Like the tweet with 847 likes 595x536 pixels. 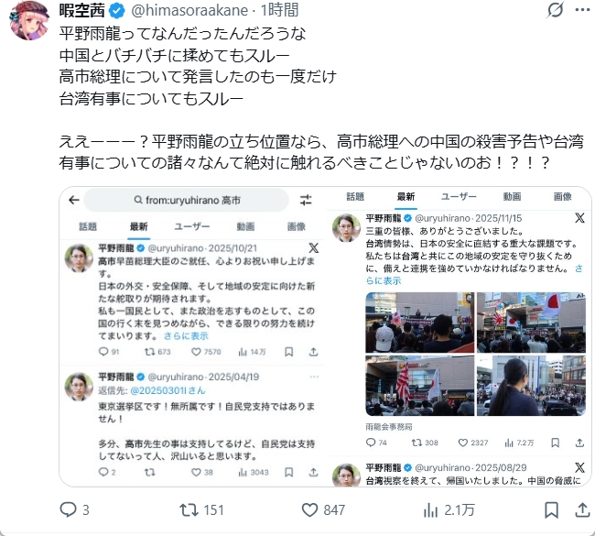[x=323, y=509]
